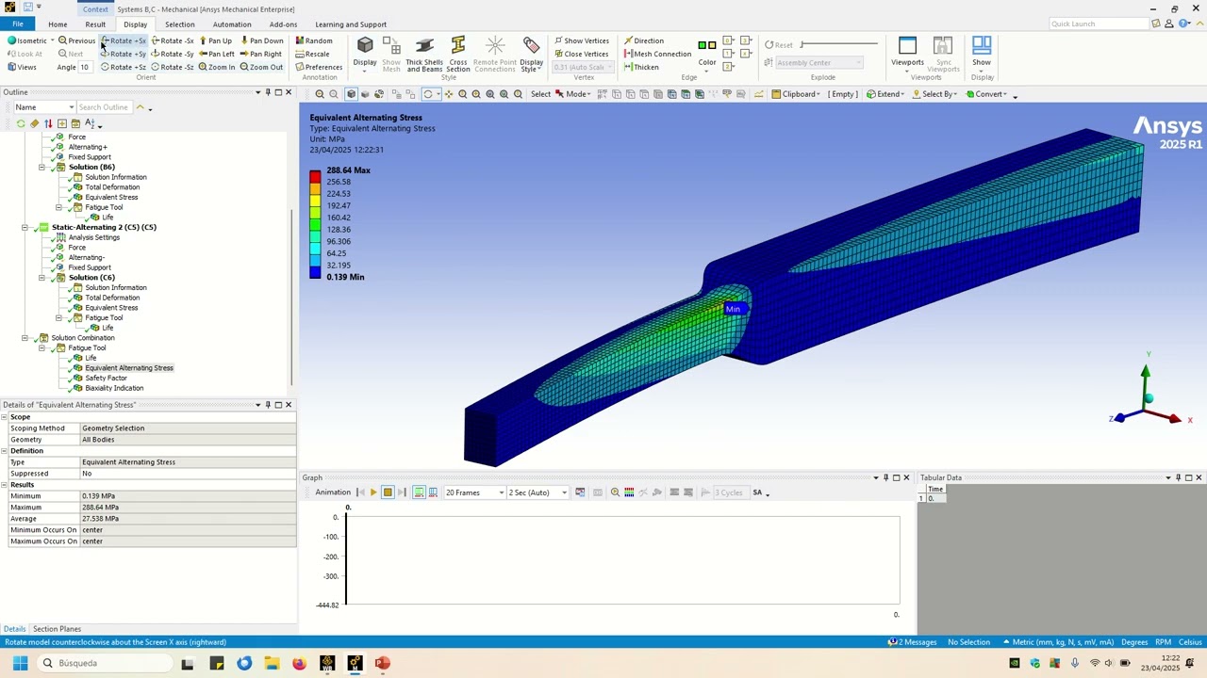Open Views manager

22,67
